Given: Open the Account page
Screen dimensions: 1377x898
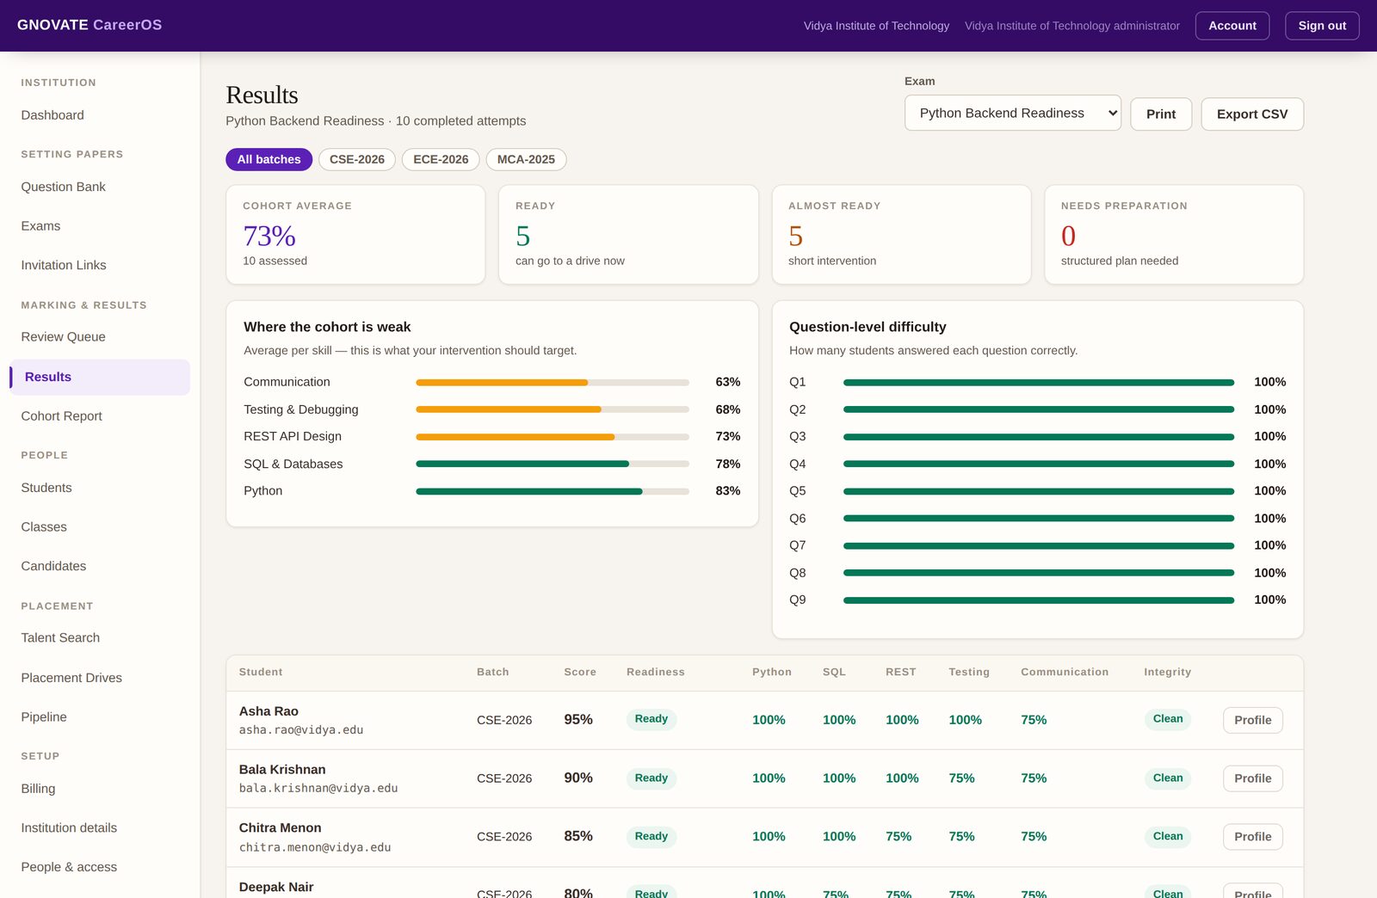Looking at the screenshot, I should [x=1232, y=26].
